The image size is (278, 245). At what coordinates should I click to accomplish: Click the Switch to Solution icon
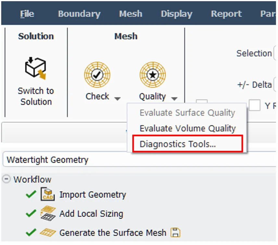35,69
